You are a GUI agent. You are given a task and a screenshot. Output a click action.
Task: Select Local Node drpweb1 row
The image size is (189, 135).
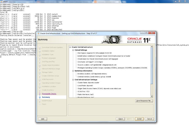coord(85,86)
